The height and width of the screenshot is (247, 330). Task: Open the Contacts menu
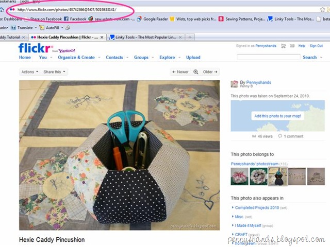(x=114, y=57)
